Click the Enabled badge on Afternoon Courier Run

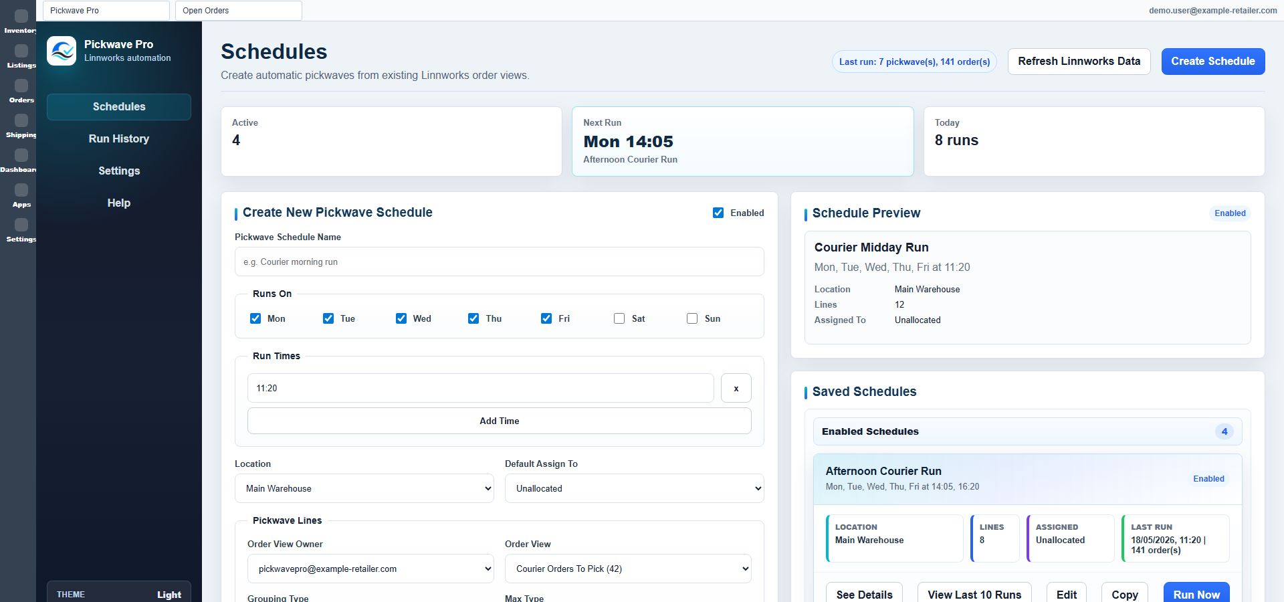[1208, 479]
